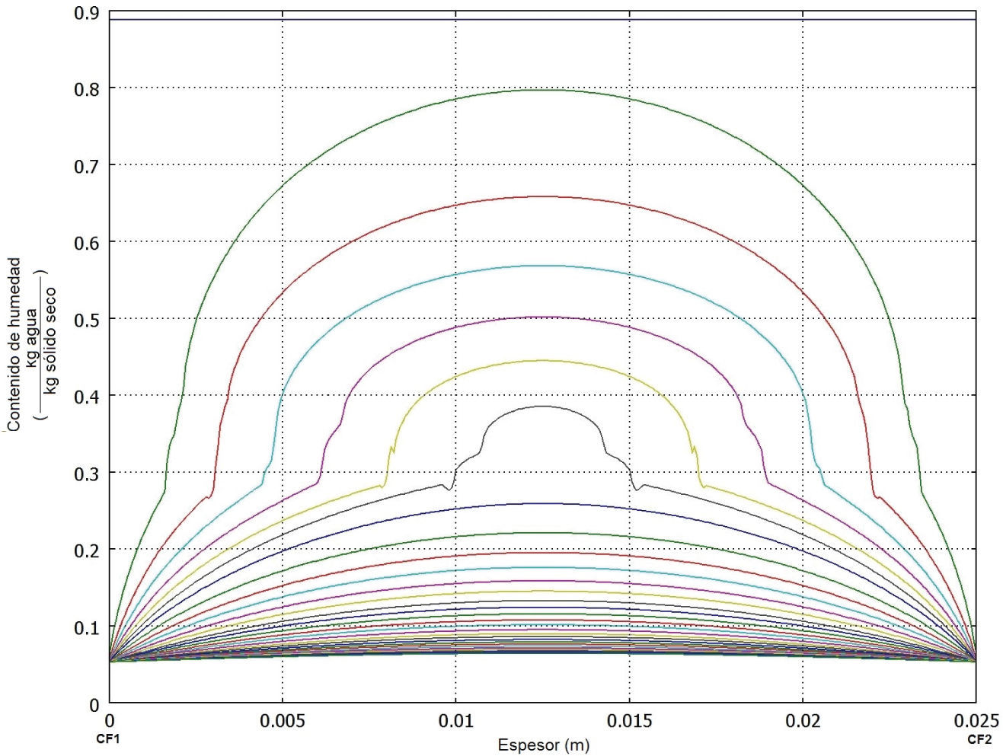This screenshot has width=1003, height=756.
Task: Click the 0.02 x-axis tick label
Action: tap(803, 721)
